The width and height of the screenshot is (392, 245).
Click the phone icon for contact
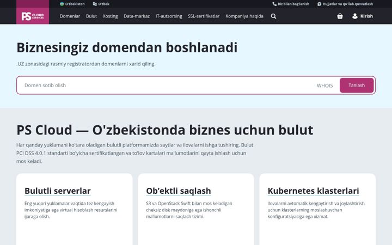(x=274, y=4)
